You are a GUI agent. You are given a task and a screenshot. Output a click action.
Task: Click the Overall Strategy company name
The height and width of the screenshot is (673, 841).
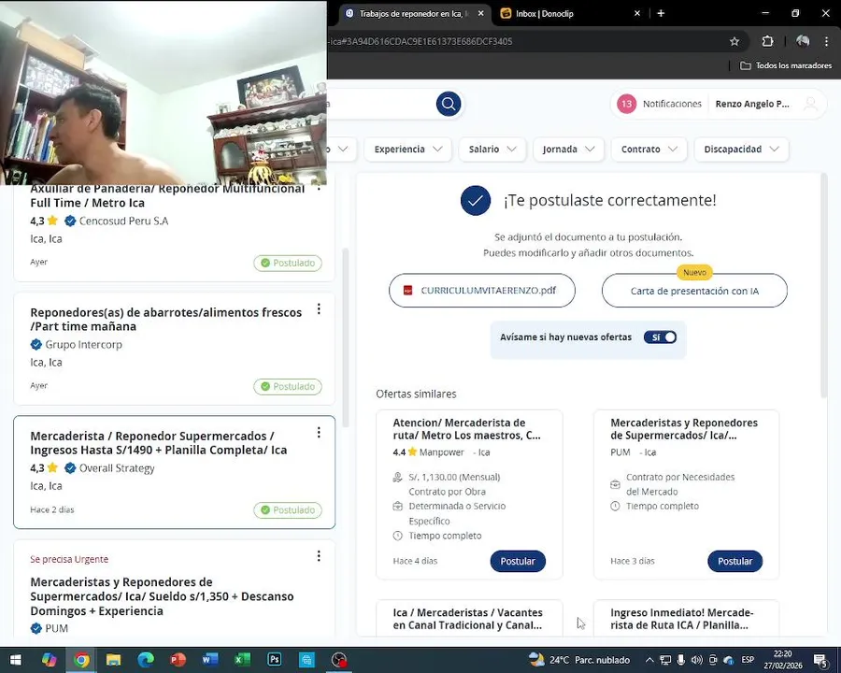point(117,468)
